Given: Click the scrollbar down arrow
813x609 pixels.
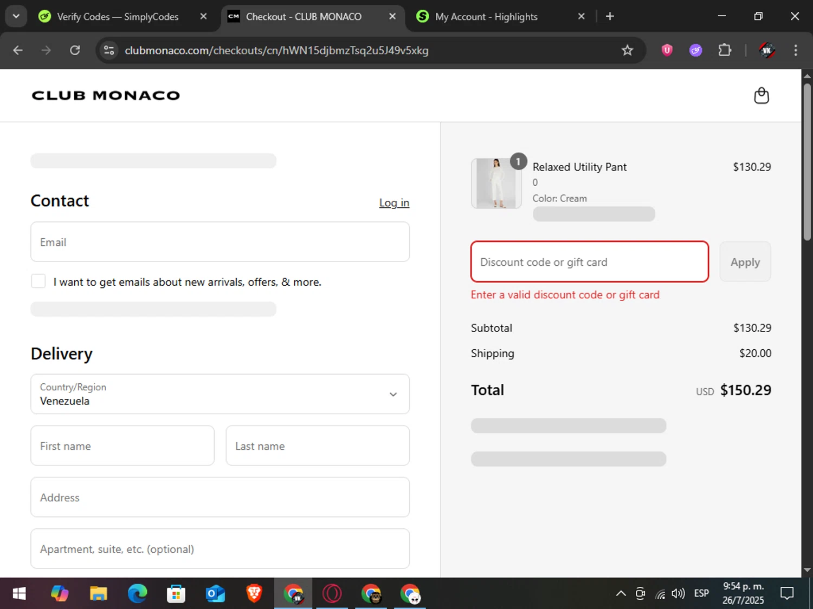Looking at the screenshot, I should [807, 570].
